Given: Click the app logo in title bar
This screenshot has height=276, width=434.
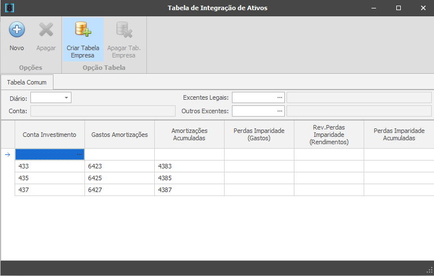Looking at the screenshot, I should click(x=9, y=8).
